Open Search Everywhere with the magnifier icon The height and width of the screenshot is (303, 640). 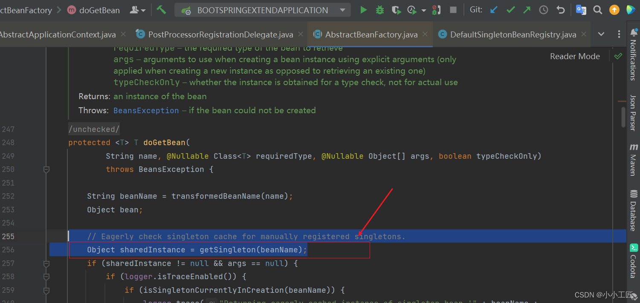click(597, 10)
